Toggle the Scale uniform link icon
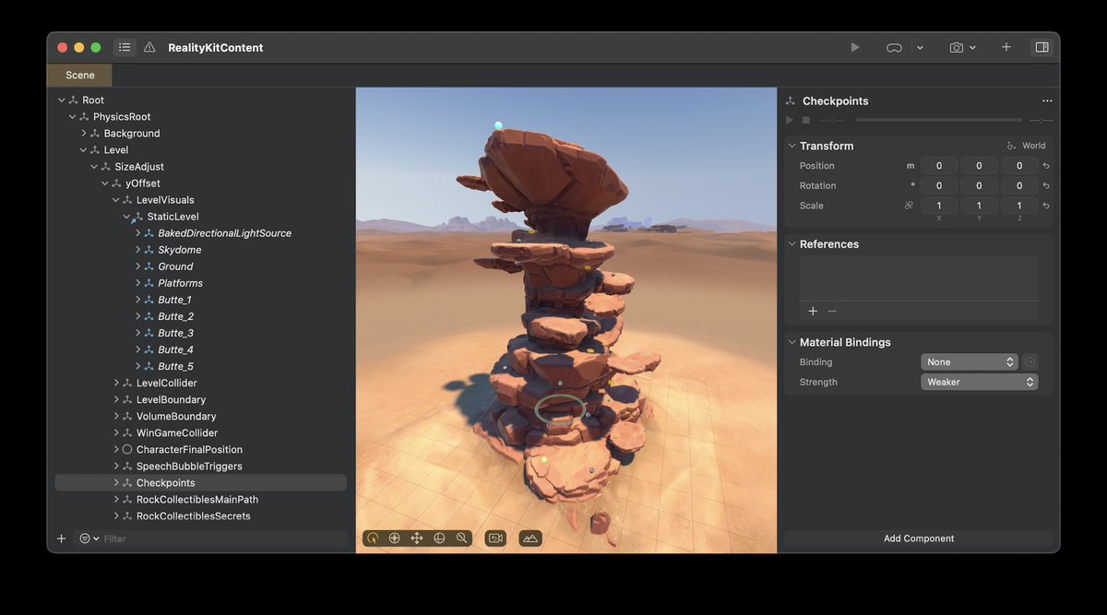 (909, 206)
